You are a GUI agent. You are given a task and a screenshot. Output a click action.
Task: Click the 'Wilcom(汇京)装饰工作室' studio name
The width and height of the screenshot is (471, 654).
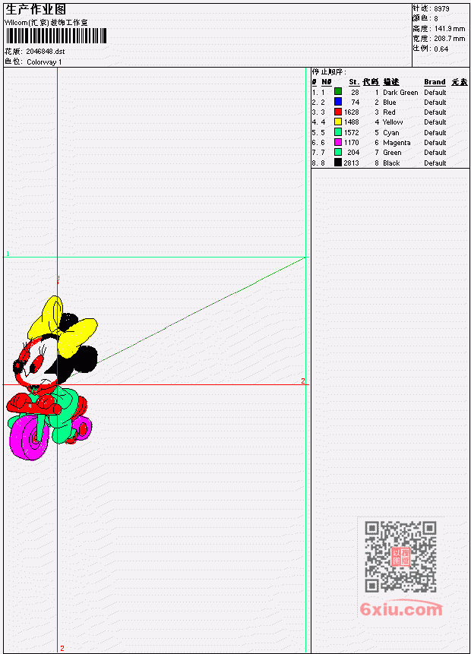pos(46,23)
